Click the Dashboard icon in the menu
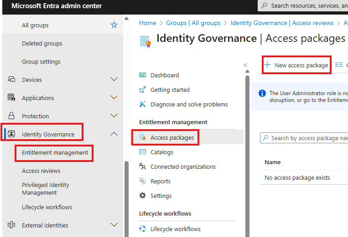The image size is (348, 237). pos(143,75)
